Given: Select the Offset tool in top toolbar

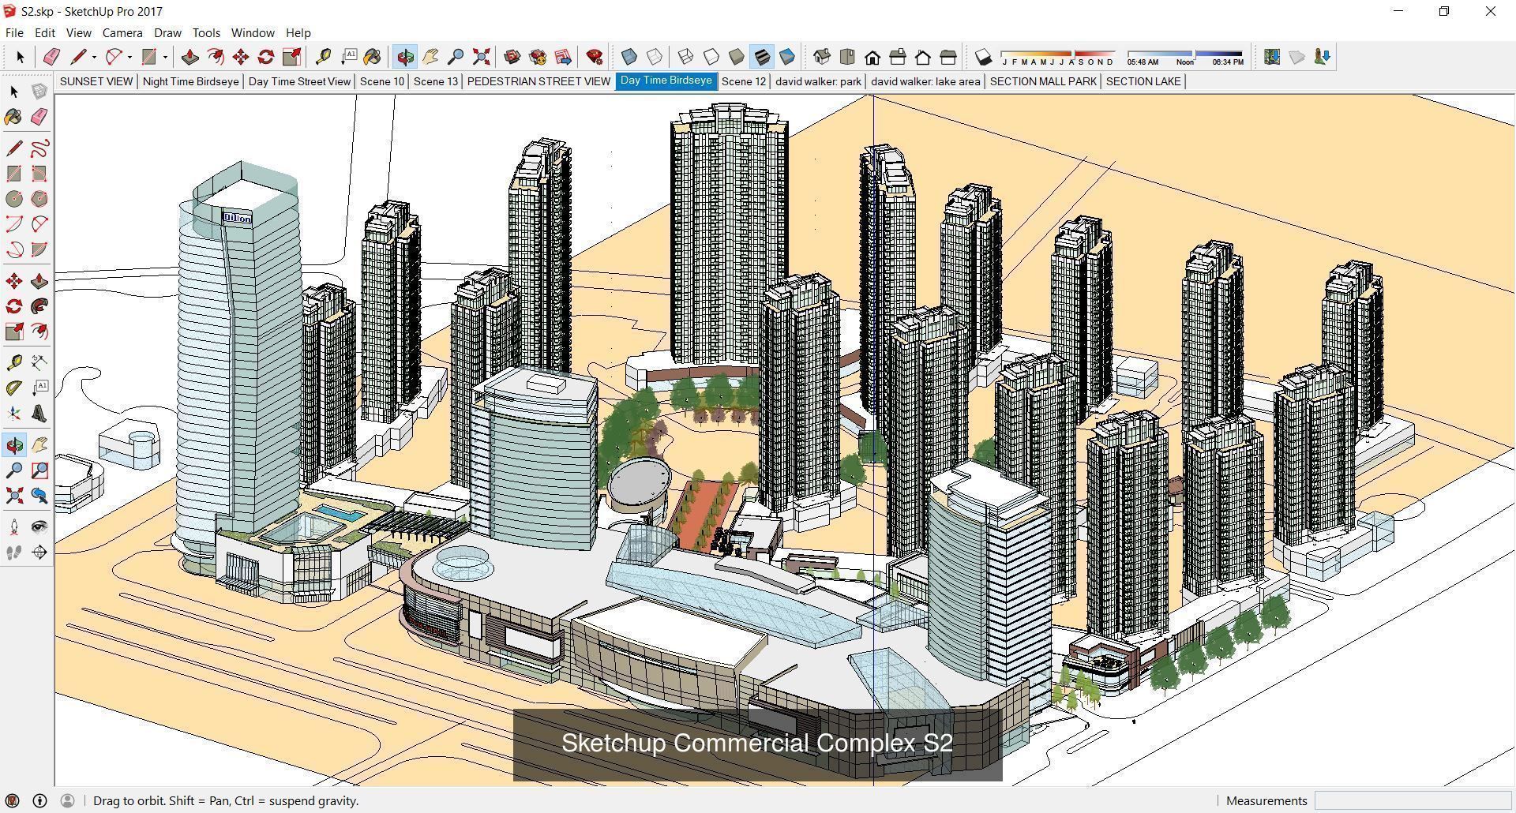Looking at the screenshot, I should point(215,57).
